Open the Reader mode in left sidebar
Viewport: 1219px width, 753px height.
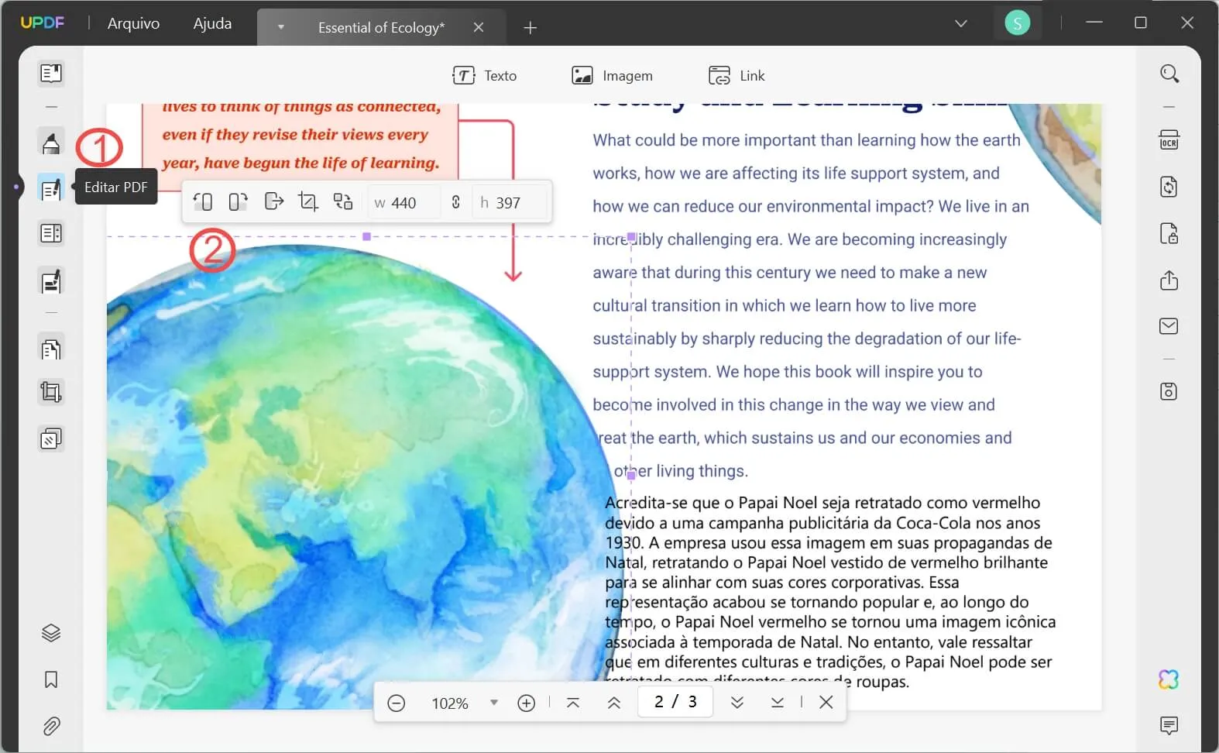click(x=51, y=74)
